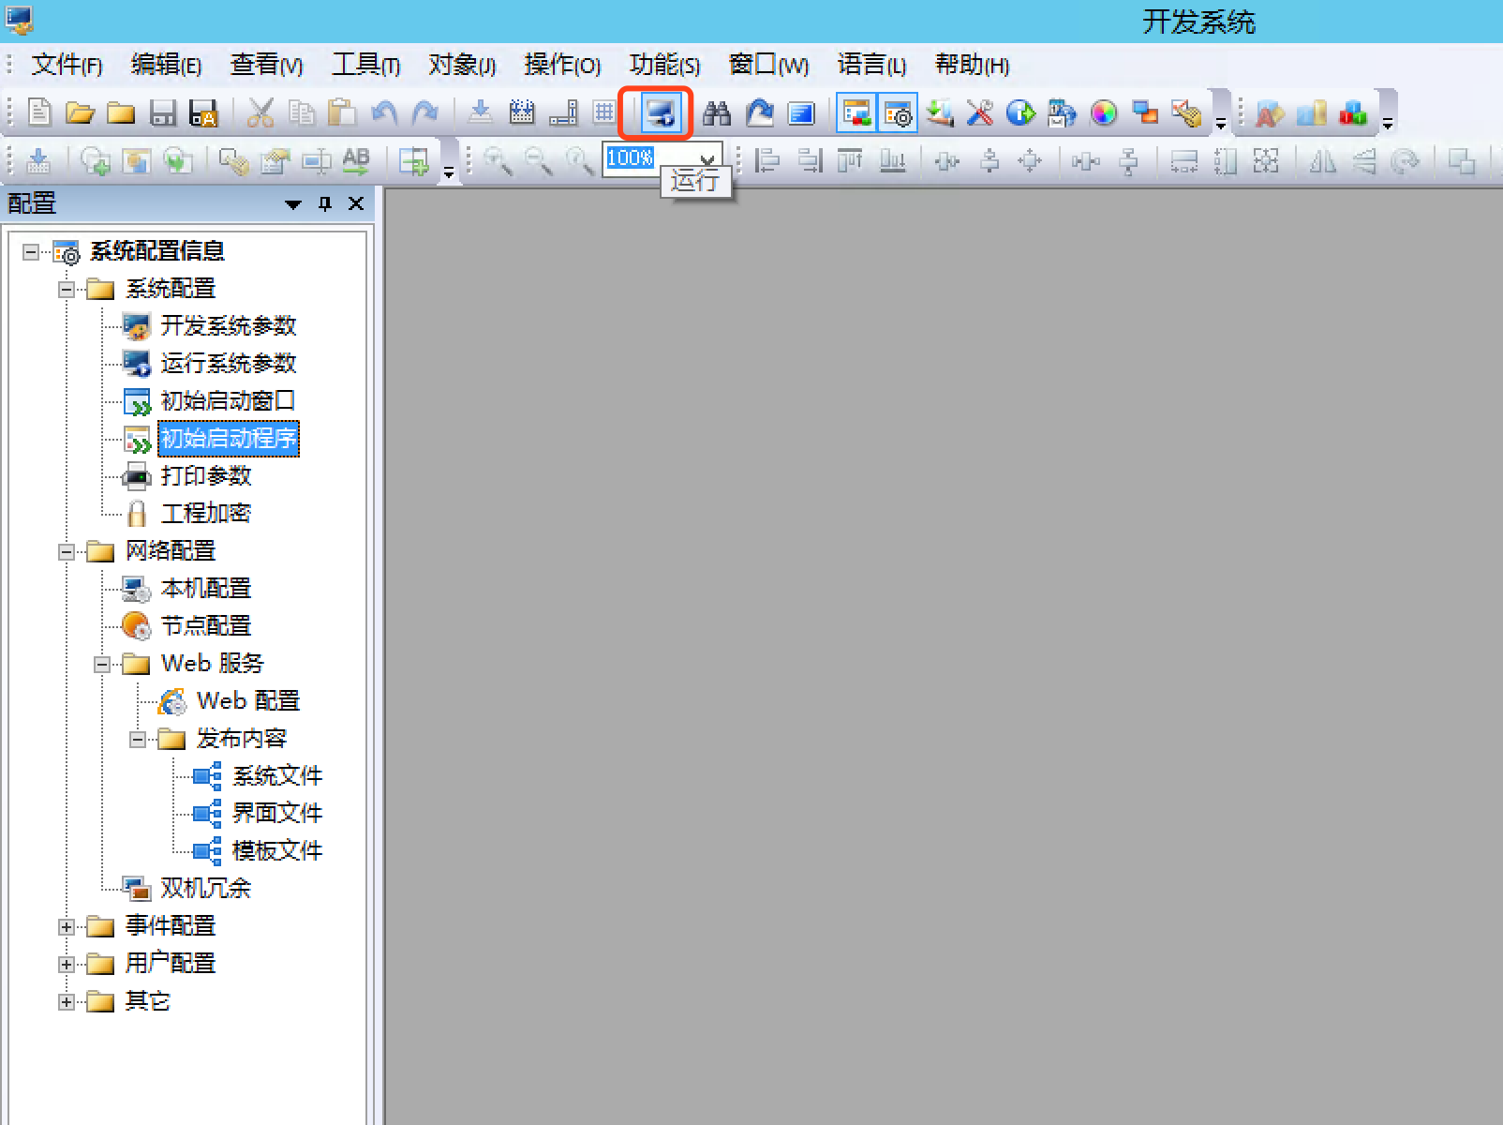The height and width of the screenshot is (1125, 1503).
Task: Open the 工具(T) menu
Action: pyautogui.click(x=365, y=65)
